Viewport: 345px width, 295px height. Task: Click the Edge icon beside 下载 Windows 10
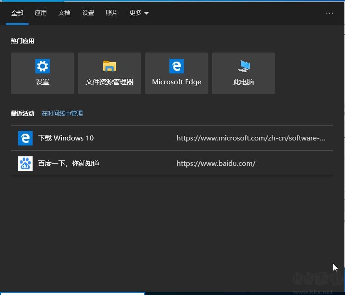[25, 138]
